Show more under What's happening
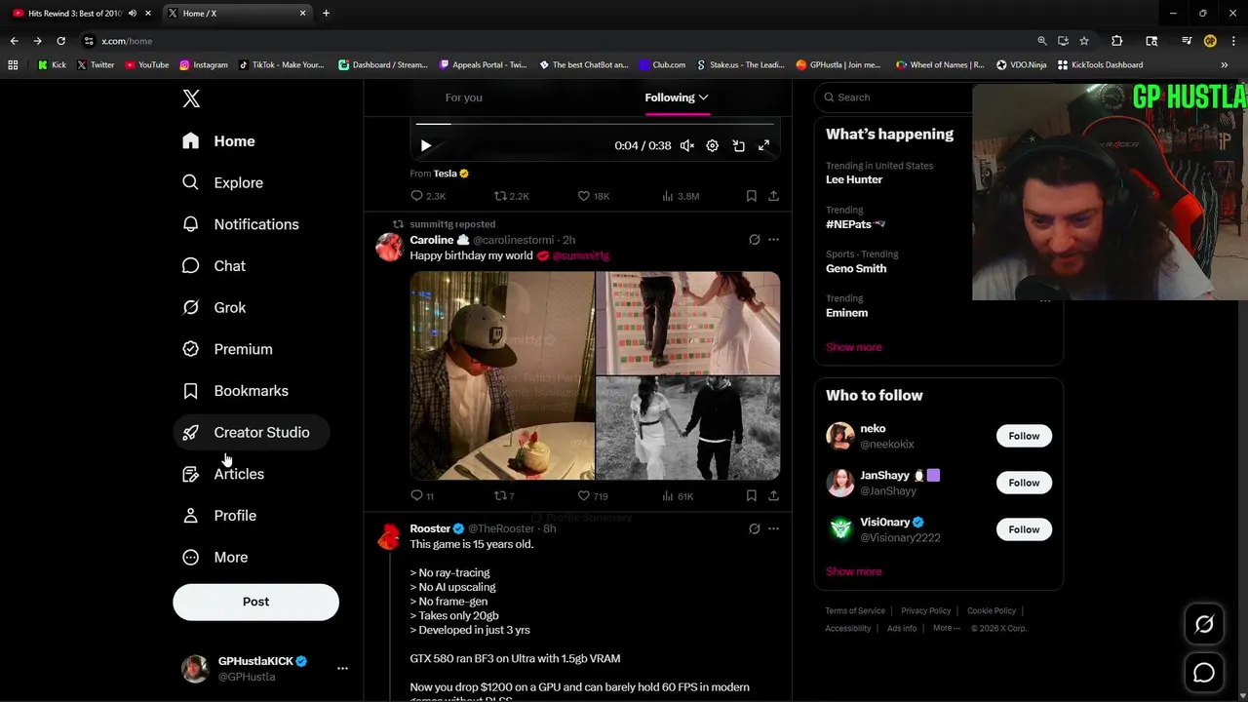 (853, 347)
